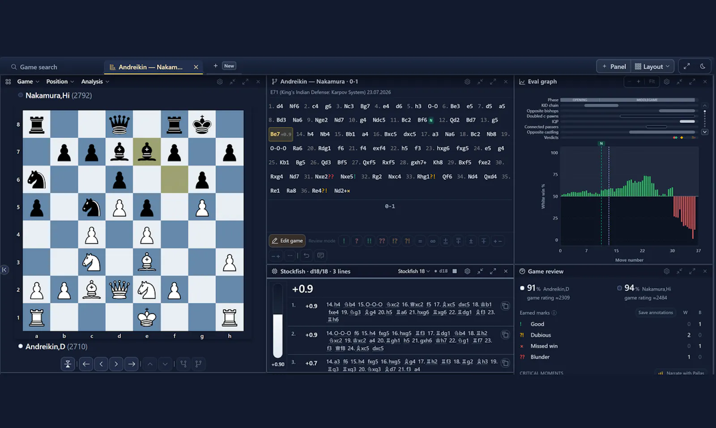This screenshot has height=428, width=716.
Task: Open Eval graph settings gear
Action: (666, 82)
